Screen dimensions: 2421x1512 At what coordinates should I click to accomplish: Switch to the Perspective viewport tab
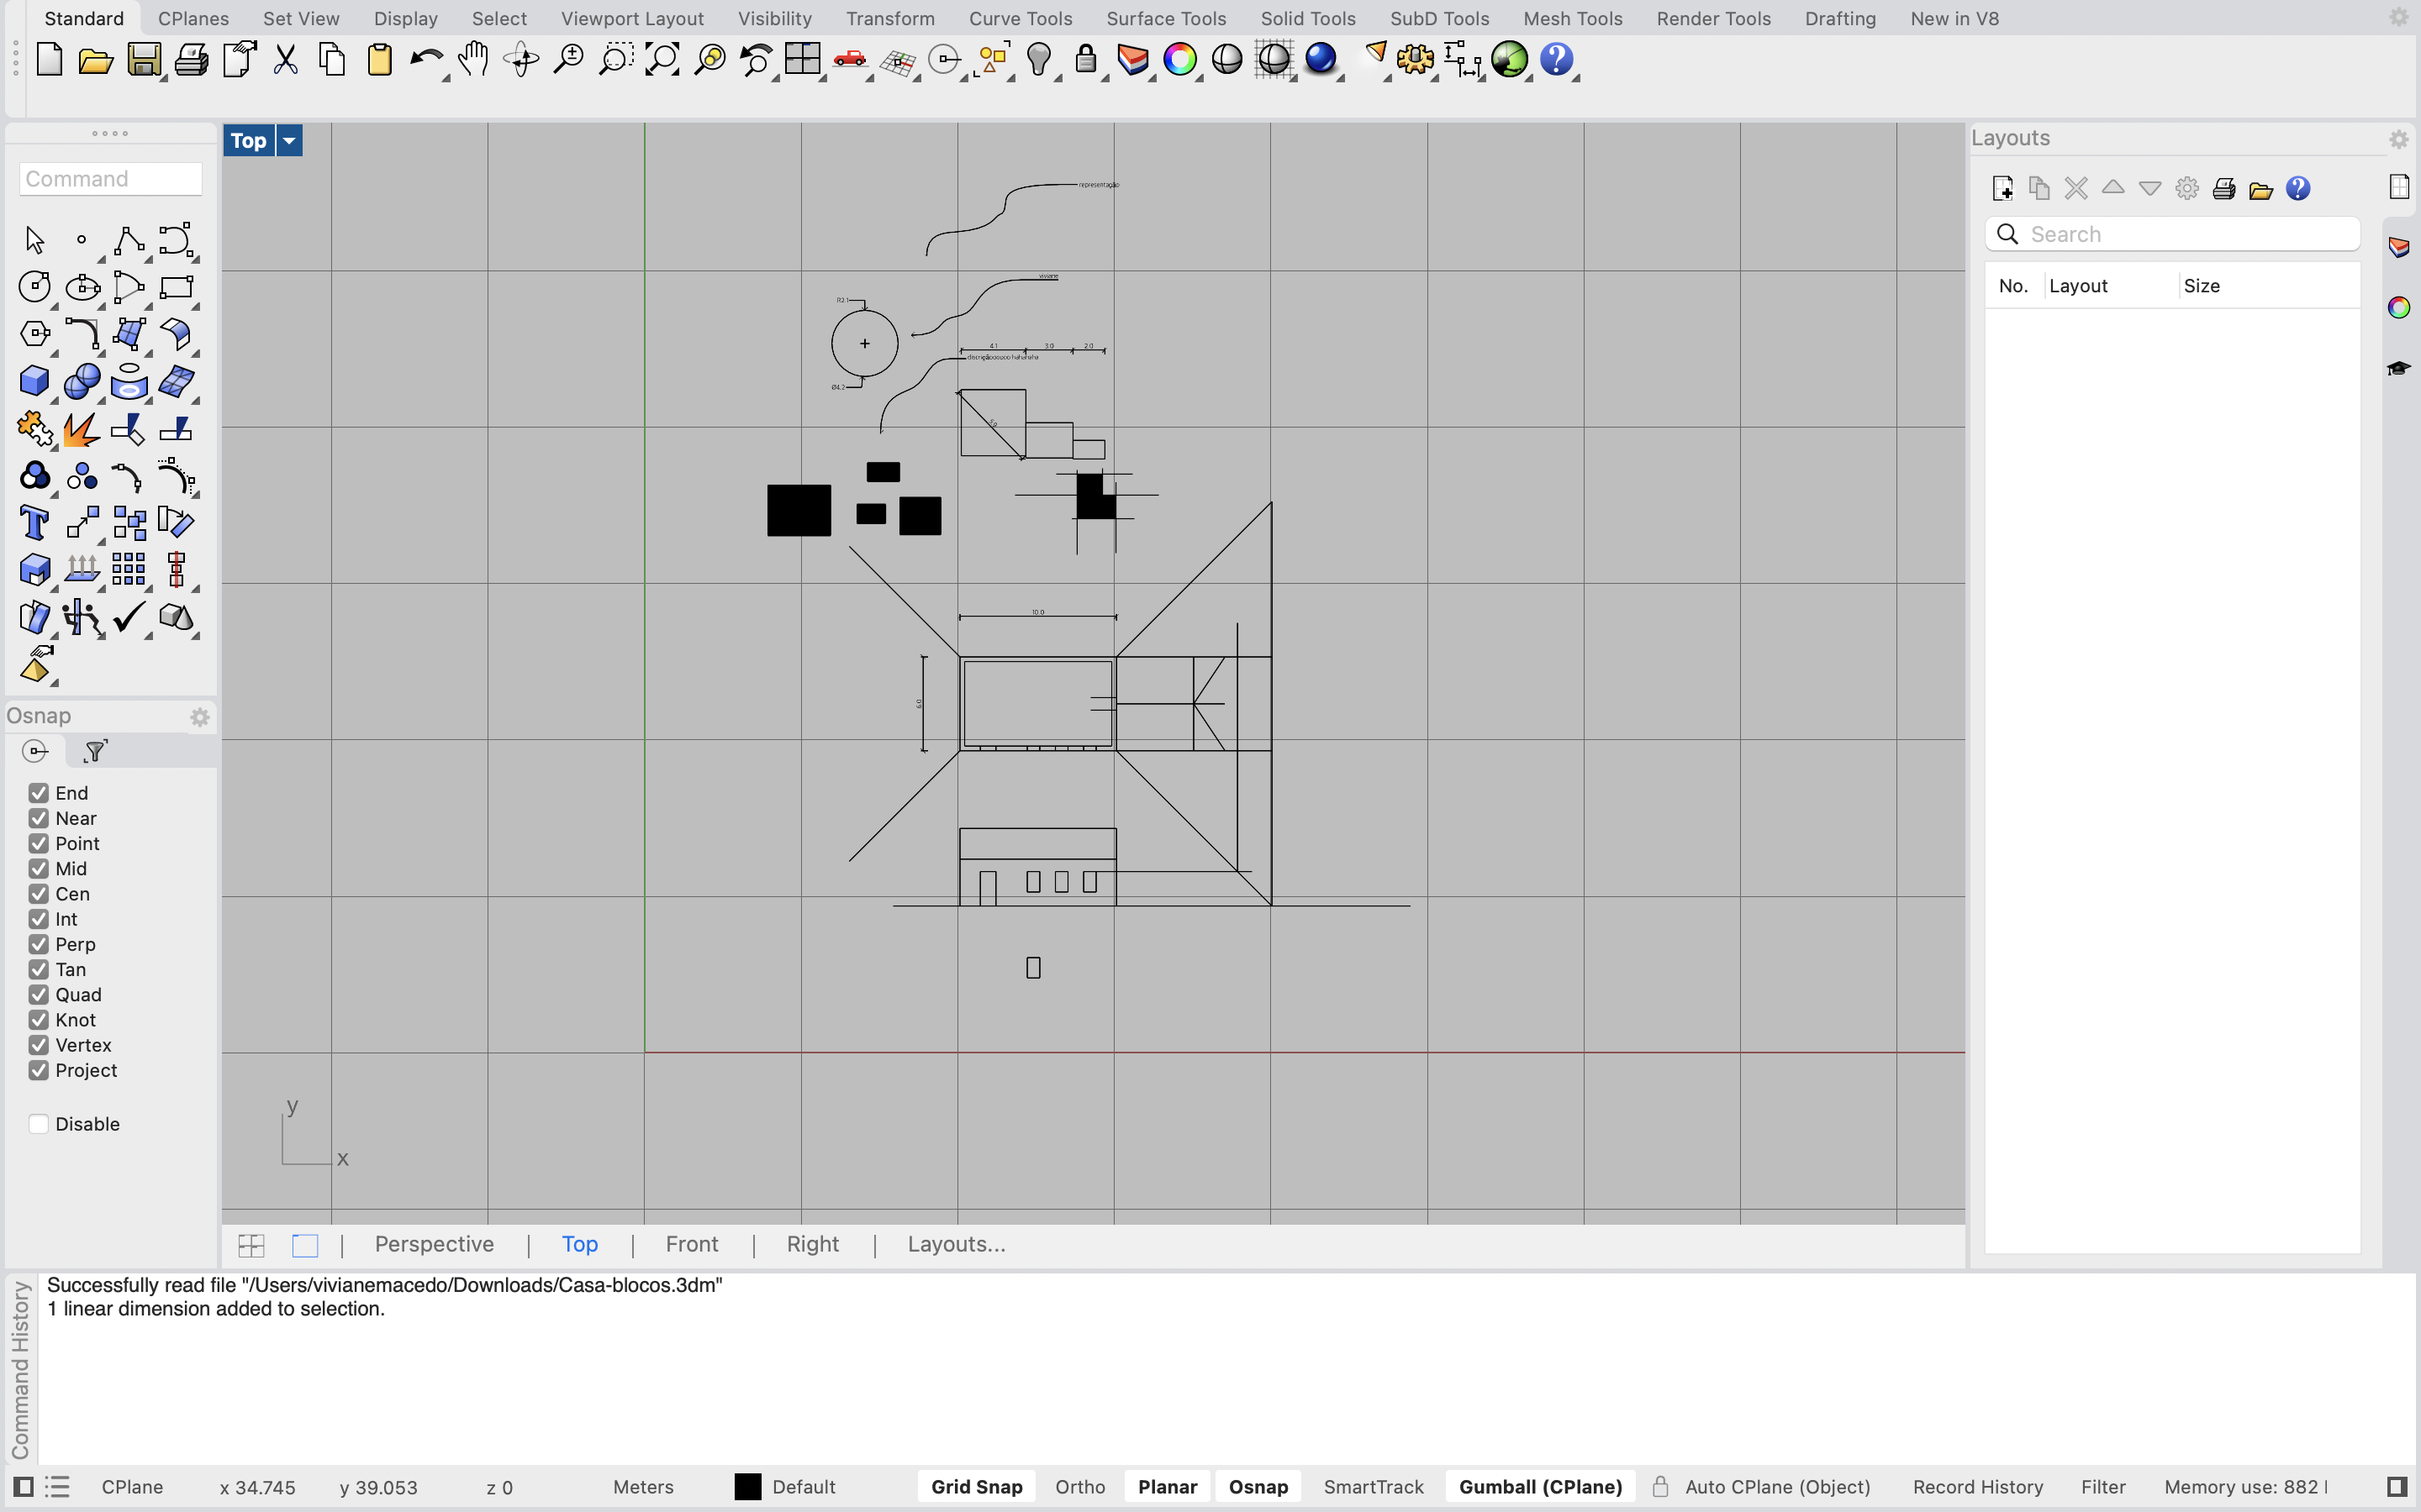pyautogui.click(x=434, y=1244)
